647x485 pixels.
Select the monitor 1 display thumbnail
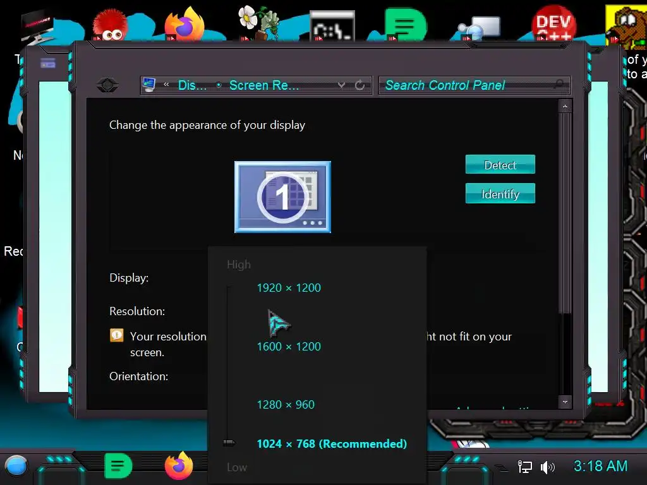[x=282, y=197]
